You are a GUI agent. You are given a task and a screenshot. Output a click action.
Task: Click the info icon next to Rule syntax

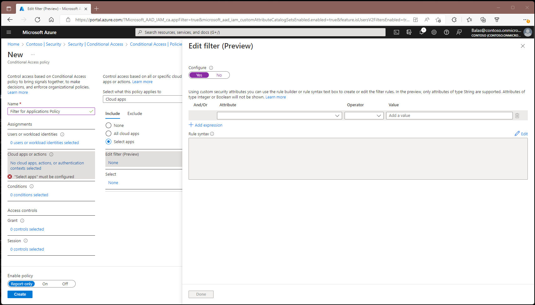click(212, 134)
